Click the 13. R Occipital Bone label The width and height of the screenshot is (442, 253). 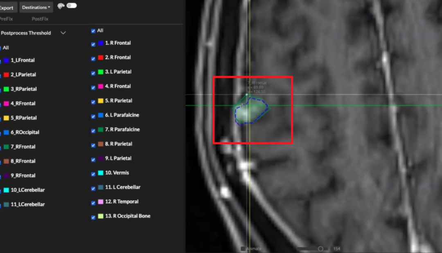128,216
